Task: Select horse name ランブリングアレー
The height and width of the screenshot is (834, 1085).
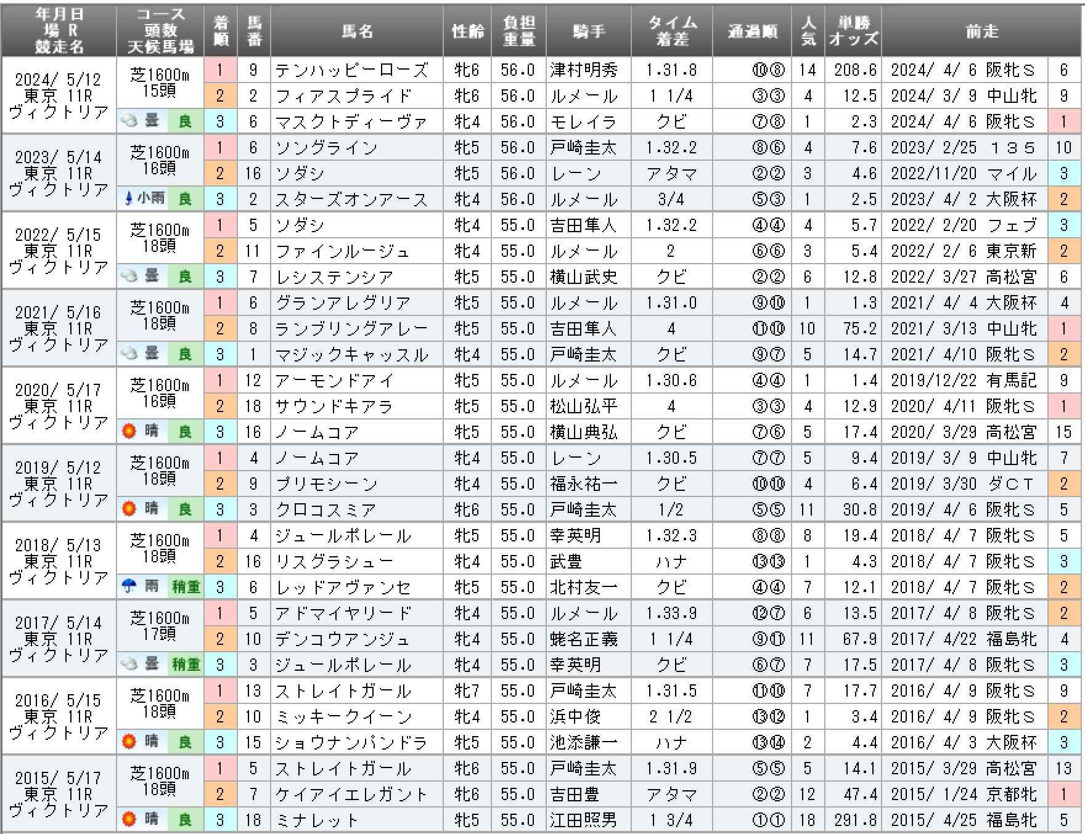Action: point(351,329)
